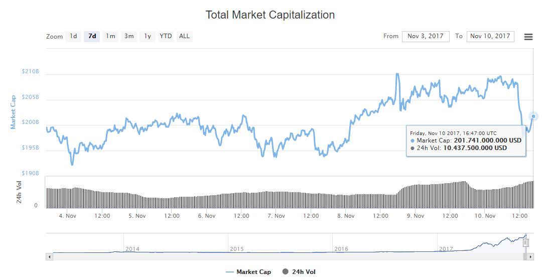Click the navigator range handle grip
The image size is (542, 280).
(526, 243)
